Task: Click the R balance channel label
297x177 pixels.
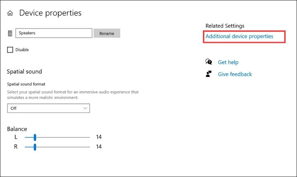Action: (x=16, y=147)
